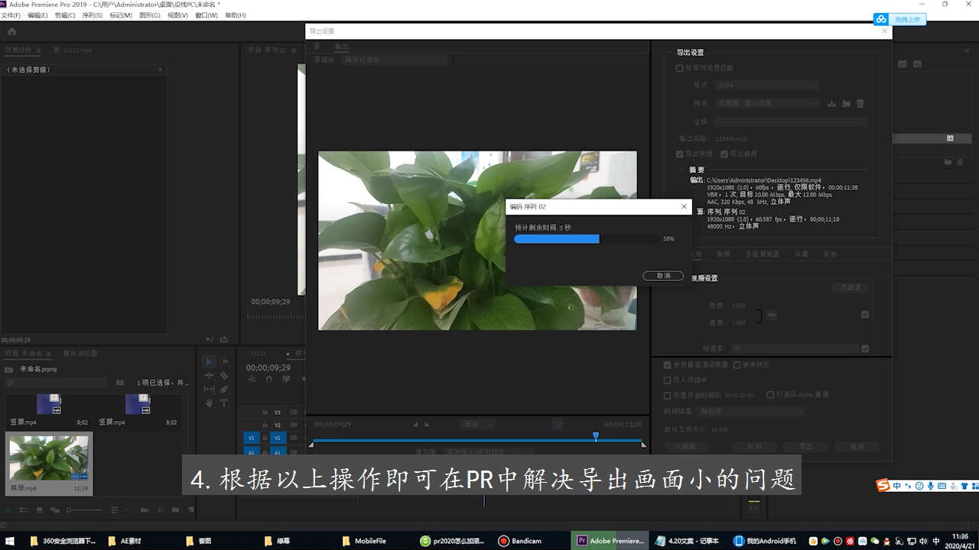
Task: Click the project panel thumbnail zoom slider
Action: coord(84,510)
